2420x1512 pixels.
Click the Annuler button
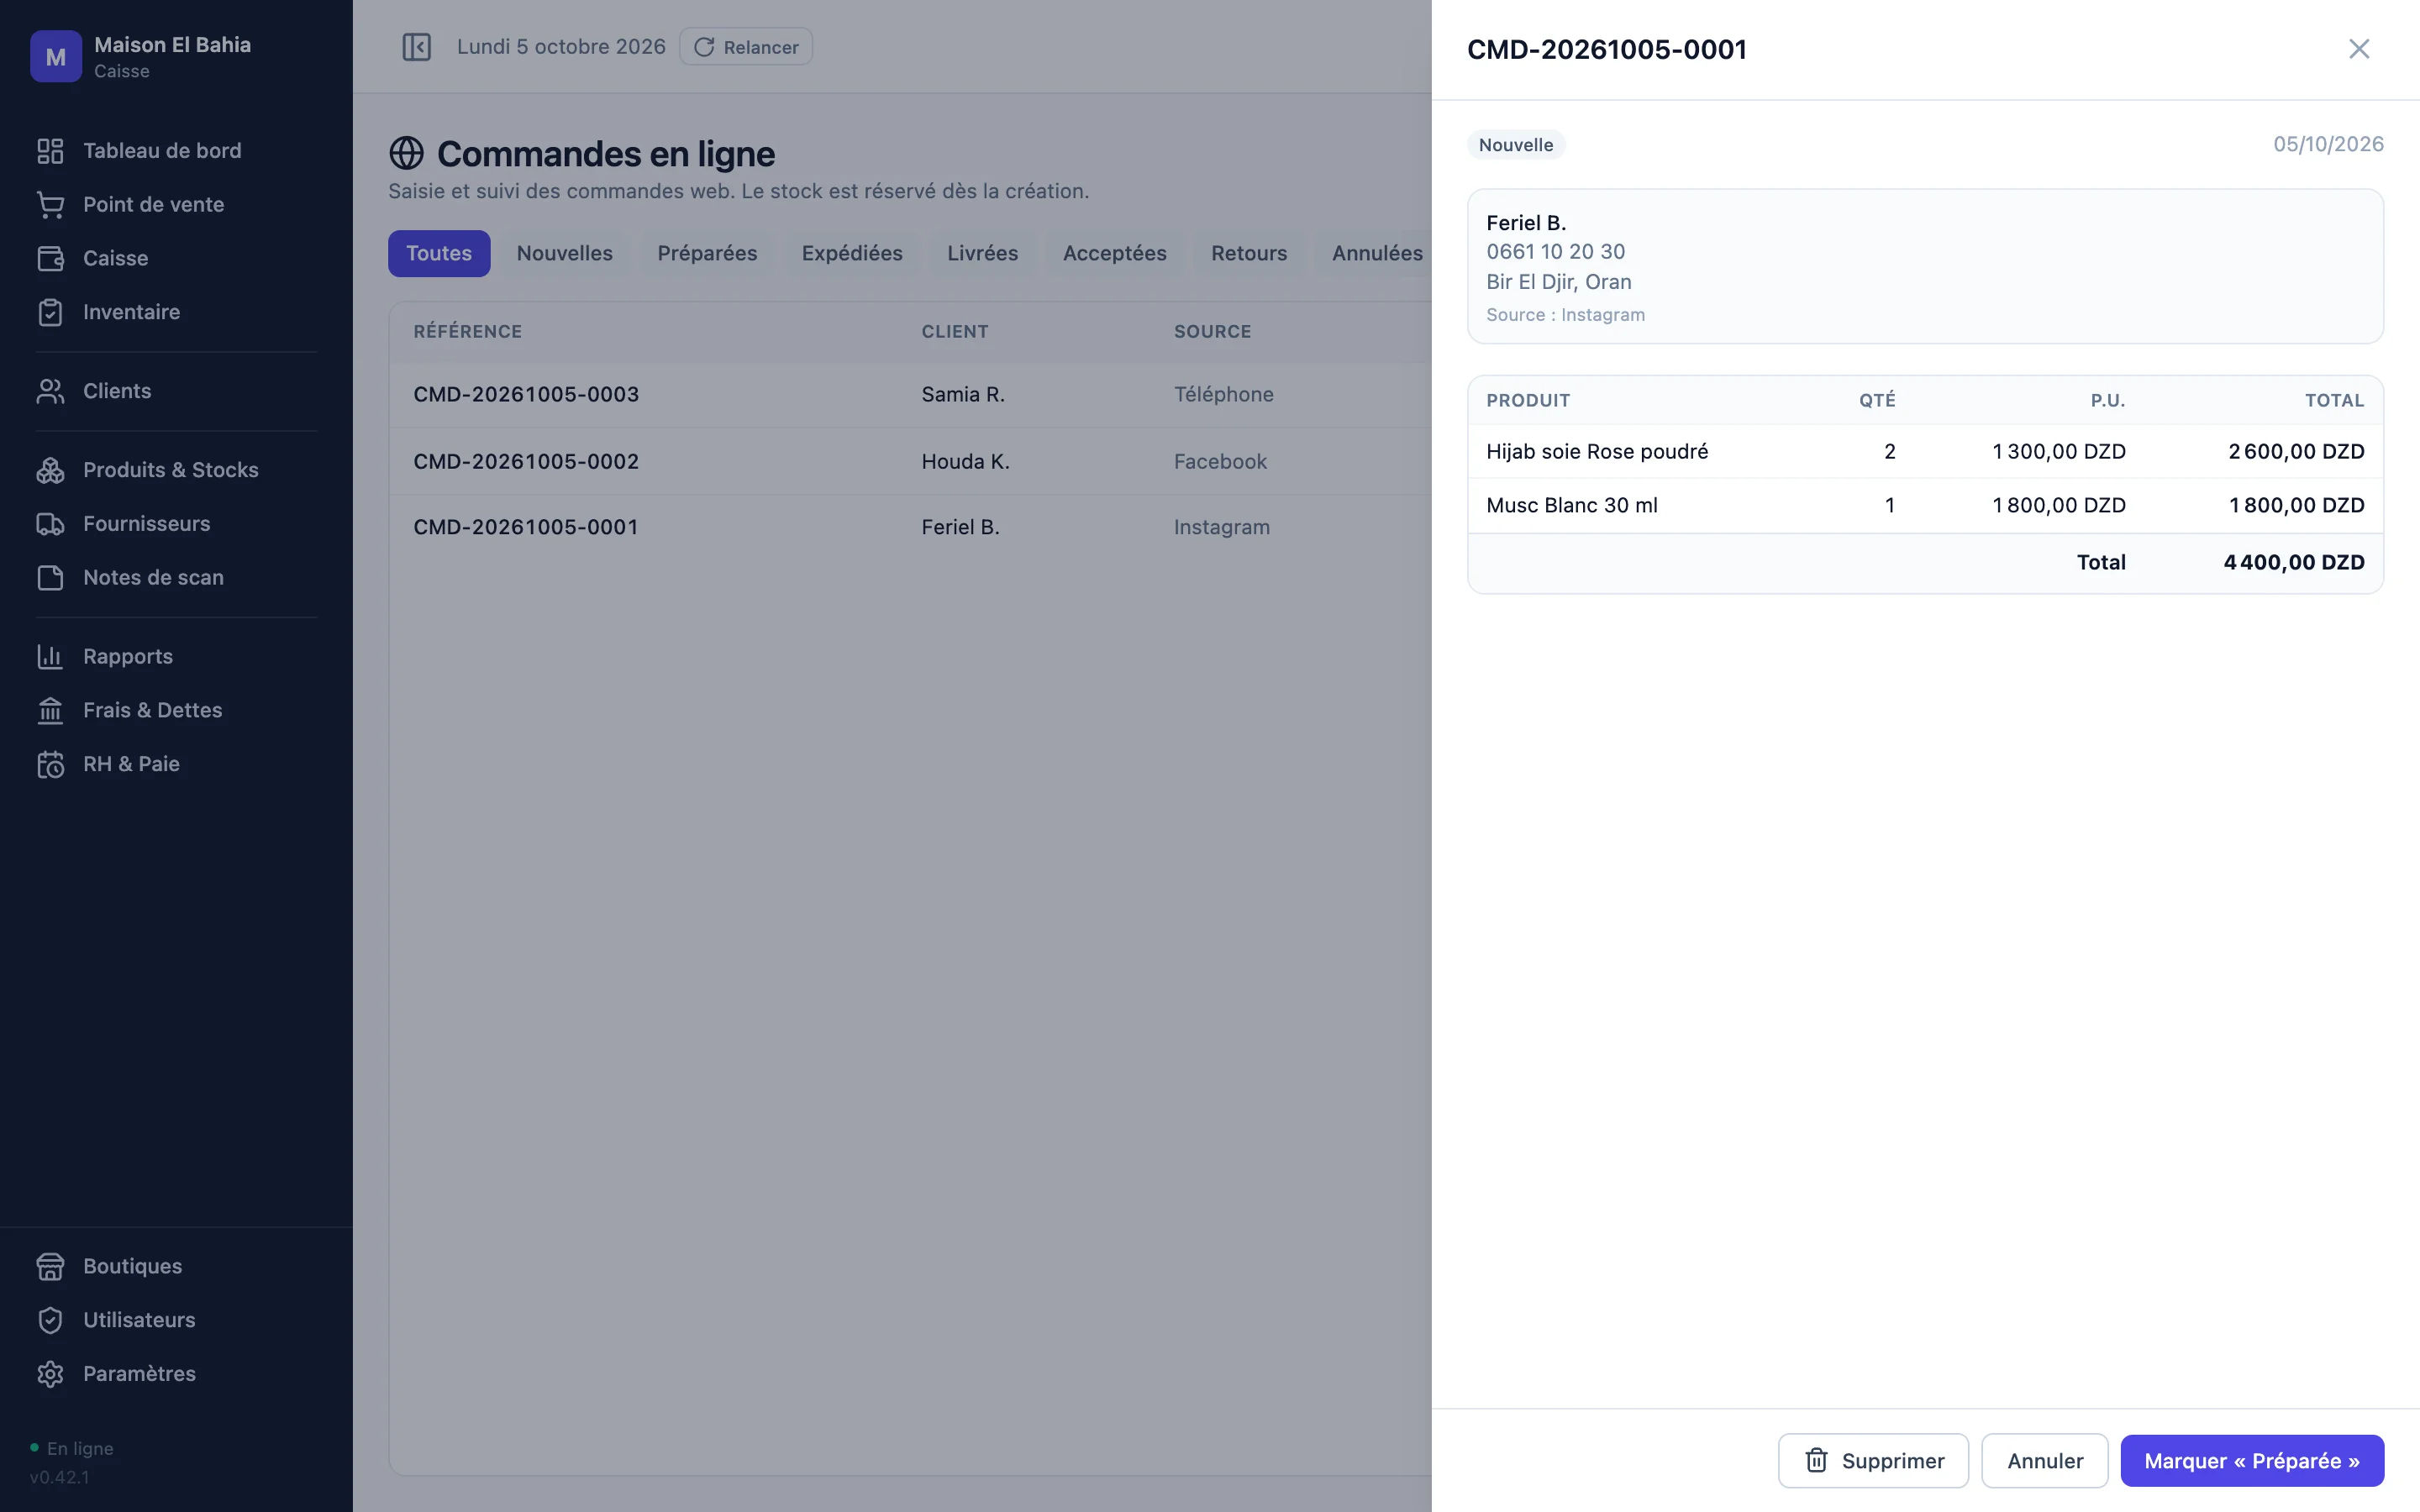pyautogui.click(x=2045, y=1461)
